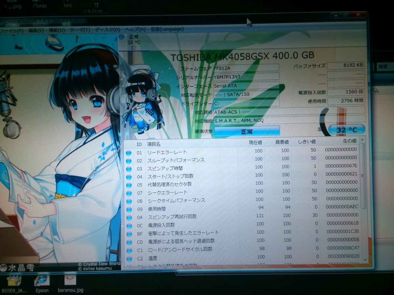The image size is (394, 295).
Task: Click the status orb for 使用時間 row
Action: (x=128, y=209)
